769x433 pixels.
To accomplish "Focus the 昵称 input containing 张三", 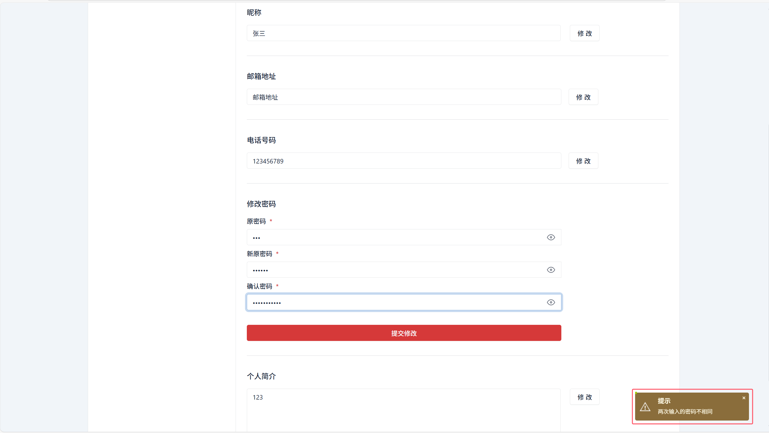I will (403, 33).
